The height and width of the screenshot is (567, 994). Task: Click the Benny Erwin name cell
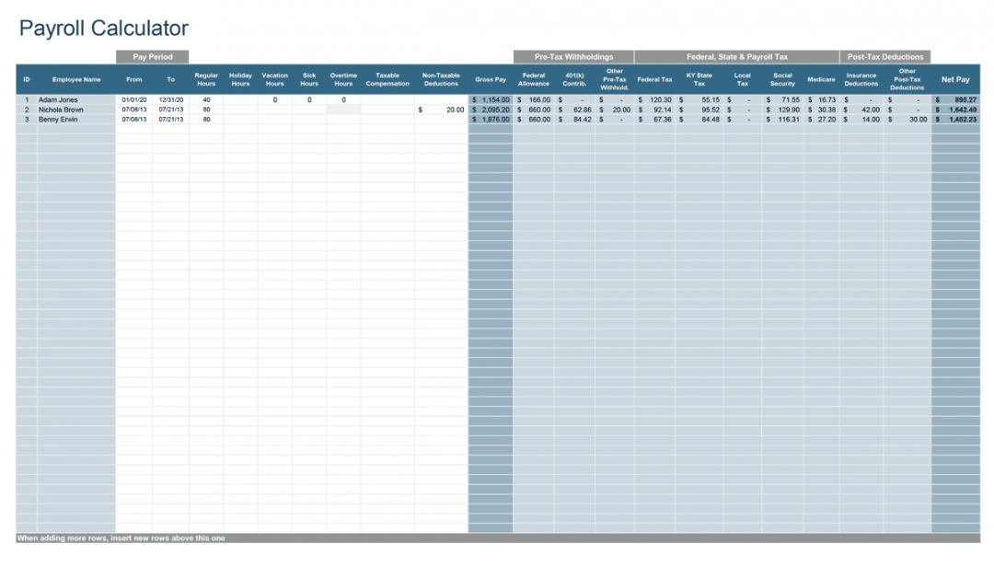(x=58, y=120)
